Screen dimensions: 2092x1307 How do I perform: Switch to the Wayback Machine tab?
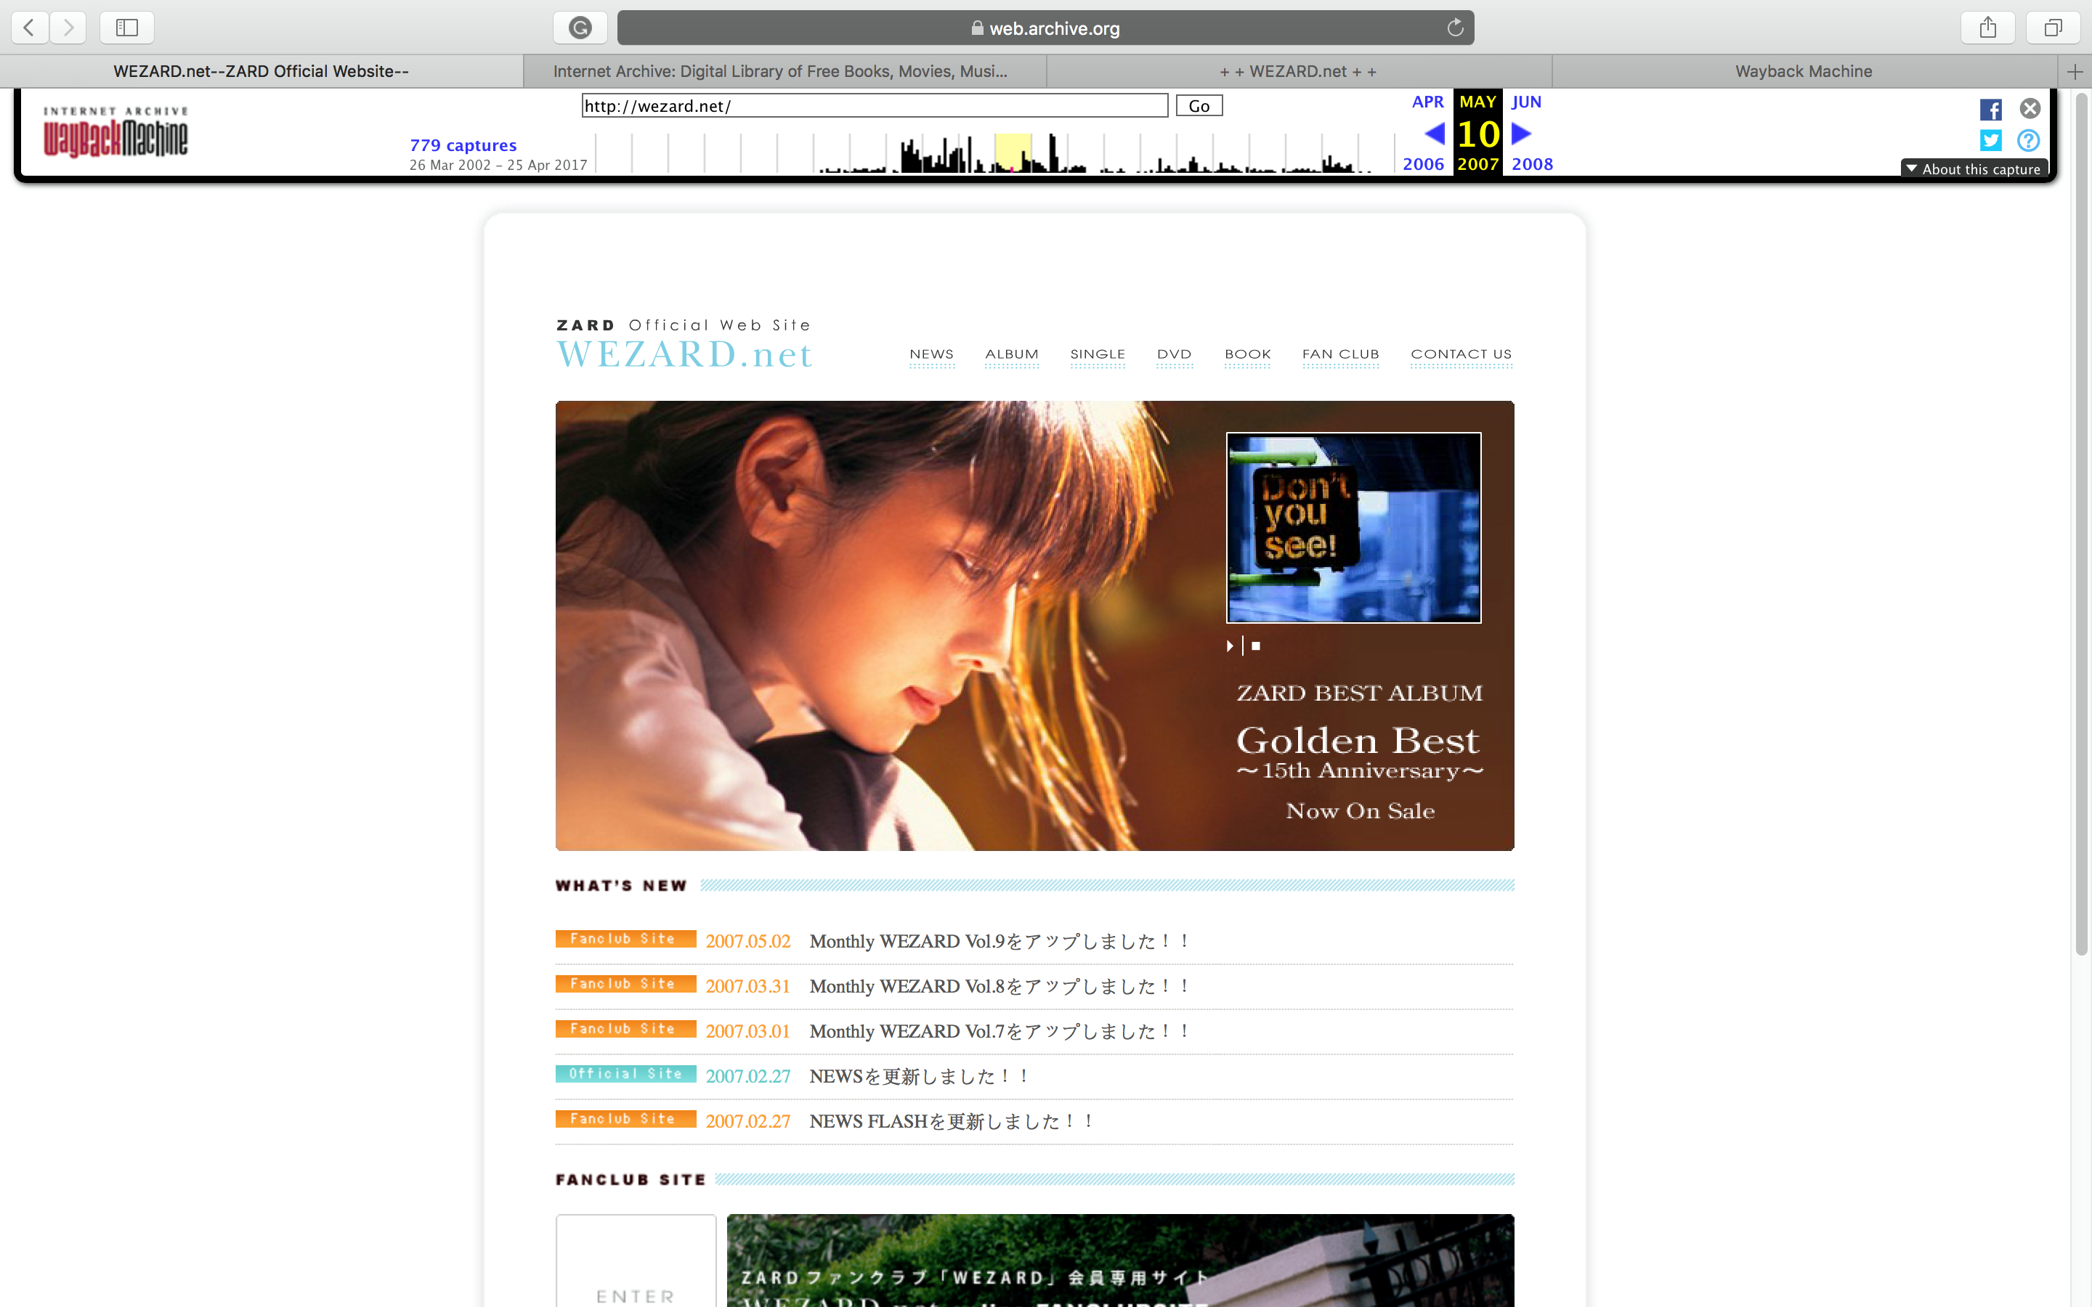click(1804, 72)
